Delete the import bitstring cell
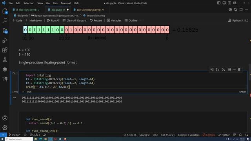The height and width of the screenshot is (141, 251). coord(239,70)
